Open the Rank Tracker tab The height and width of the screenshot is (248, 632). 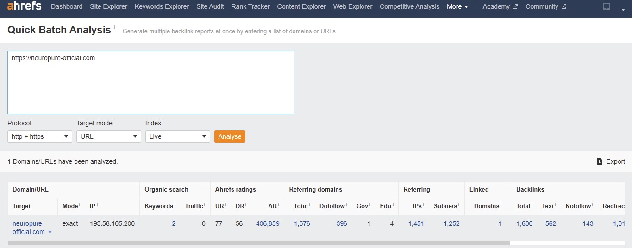pos(250,7)
